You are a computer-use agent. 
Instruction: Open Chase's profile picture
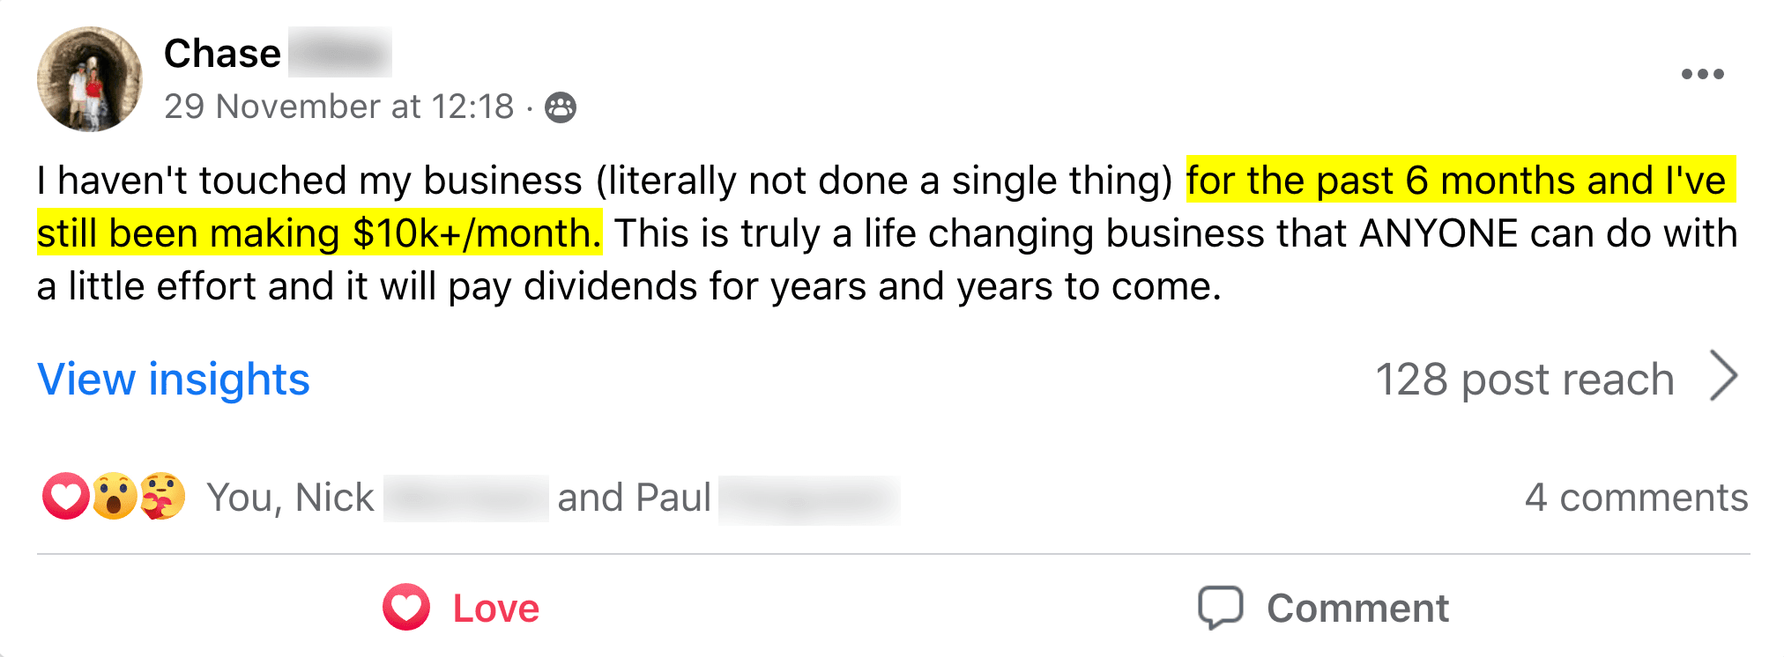coord(89,79)
